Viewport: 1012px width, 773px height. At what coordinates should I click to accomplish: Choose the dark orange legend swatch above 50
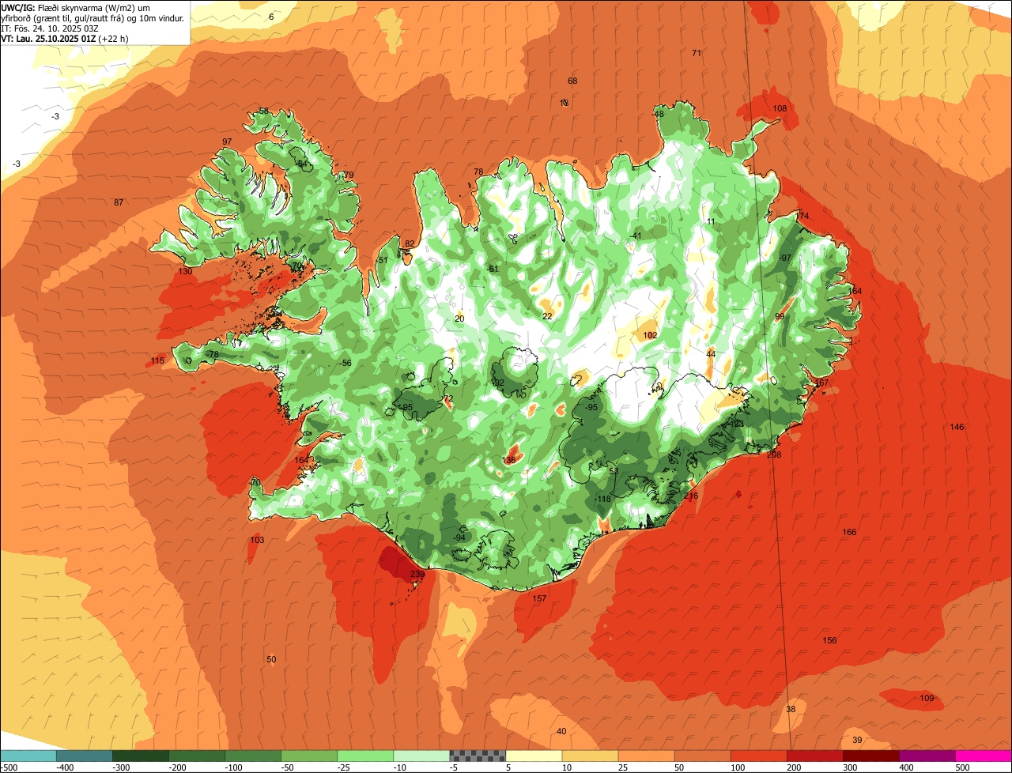pos(702,756)
